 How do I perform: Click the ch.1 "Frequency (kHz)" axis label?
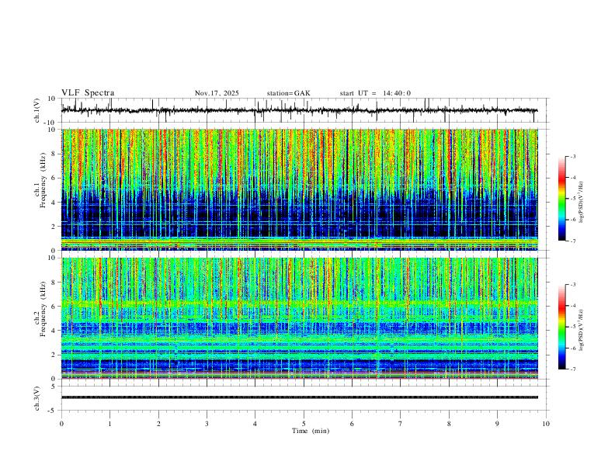(x=43, y=180)
